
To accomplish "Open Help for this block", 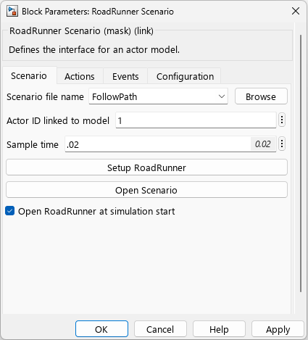I will click(219, 329).
